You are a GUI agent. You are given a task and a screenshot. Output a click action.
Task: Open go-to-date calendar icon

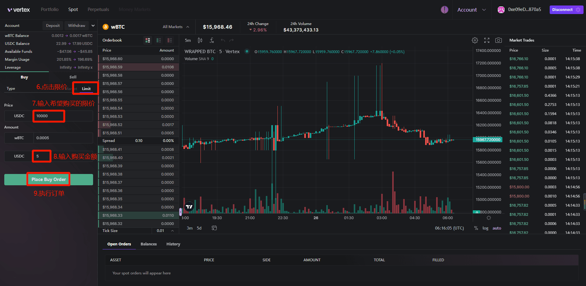point(214,228)
